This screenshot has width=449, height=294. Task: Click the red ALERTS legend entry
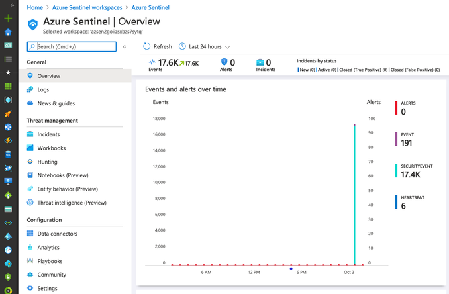click(405, 108)
